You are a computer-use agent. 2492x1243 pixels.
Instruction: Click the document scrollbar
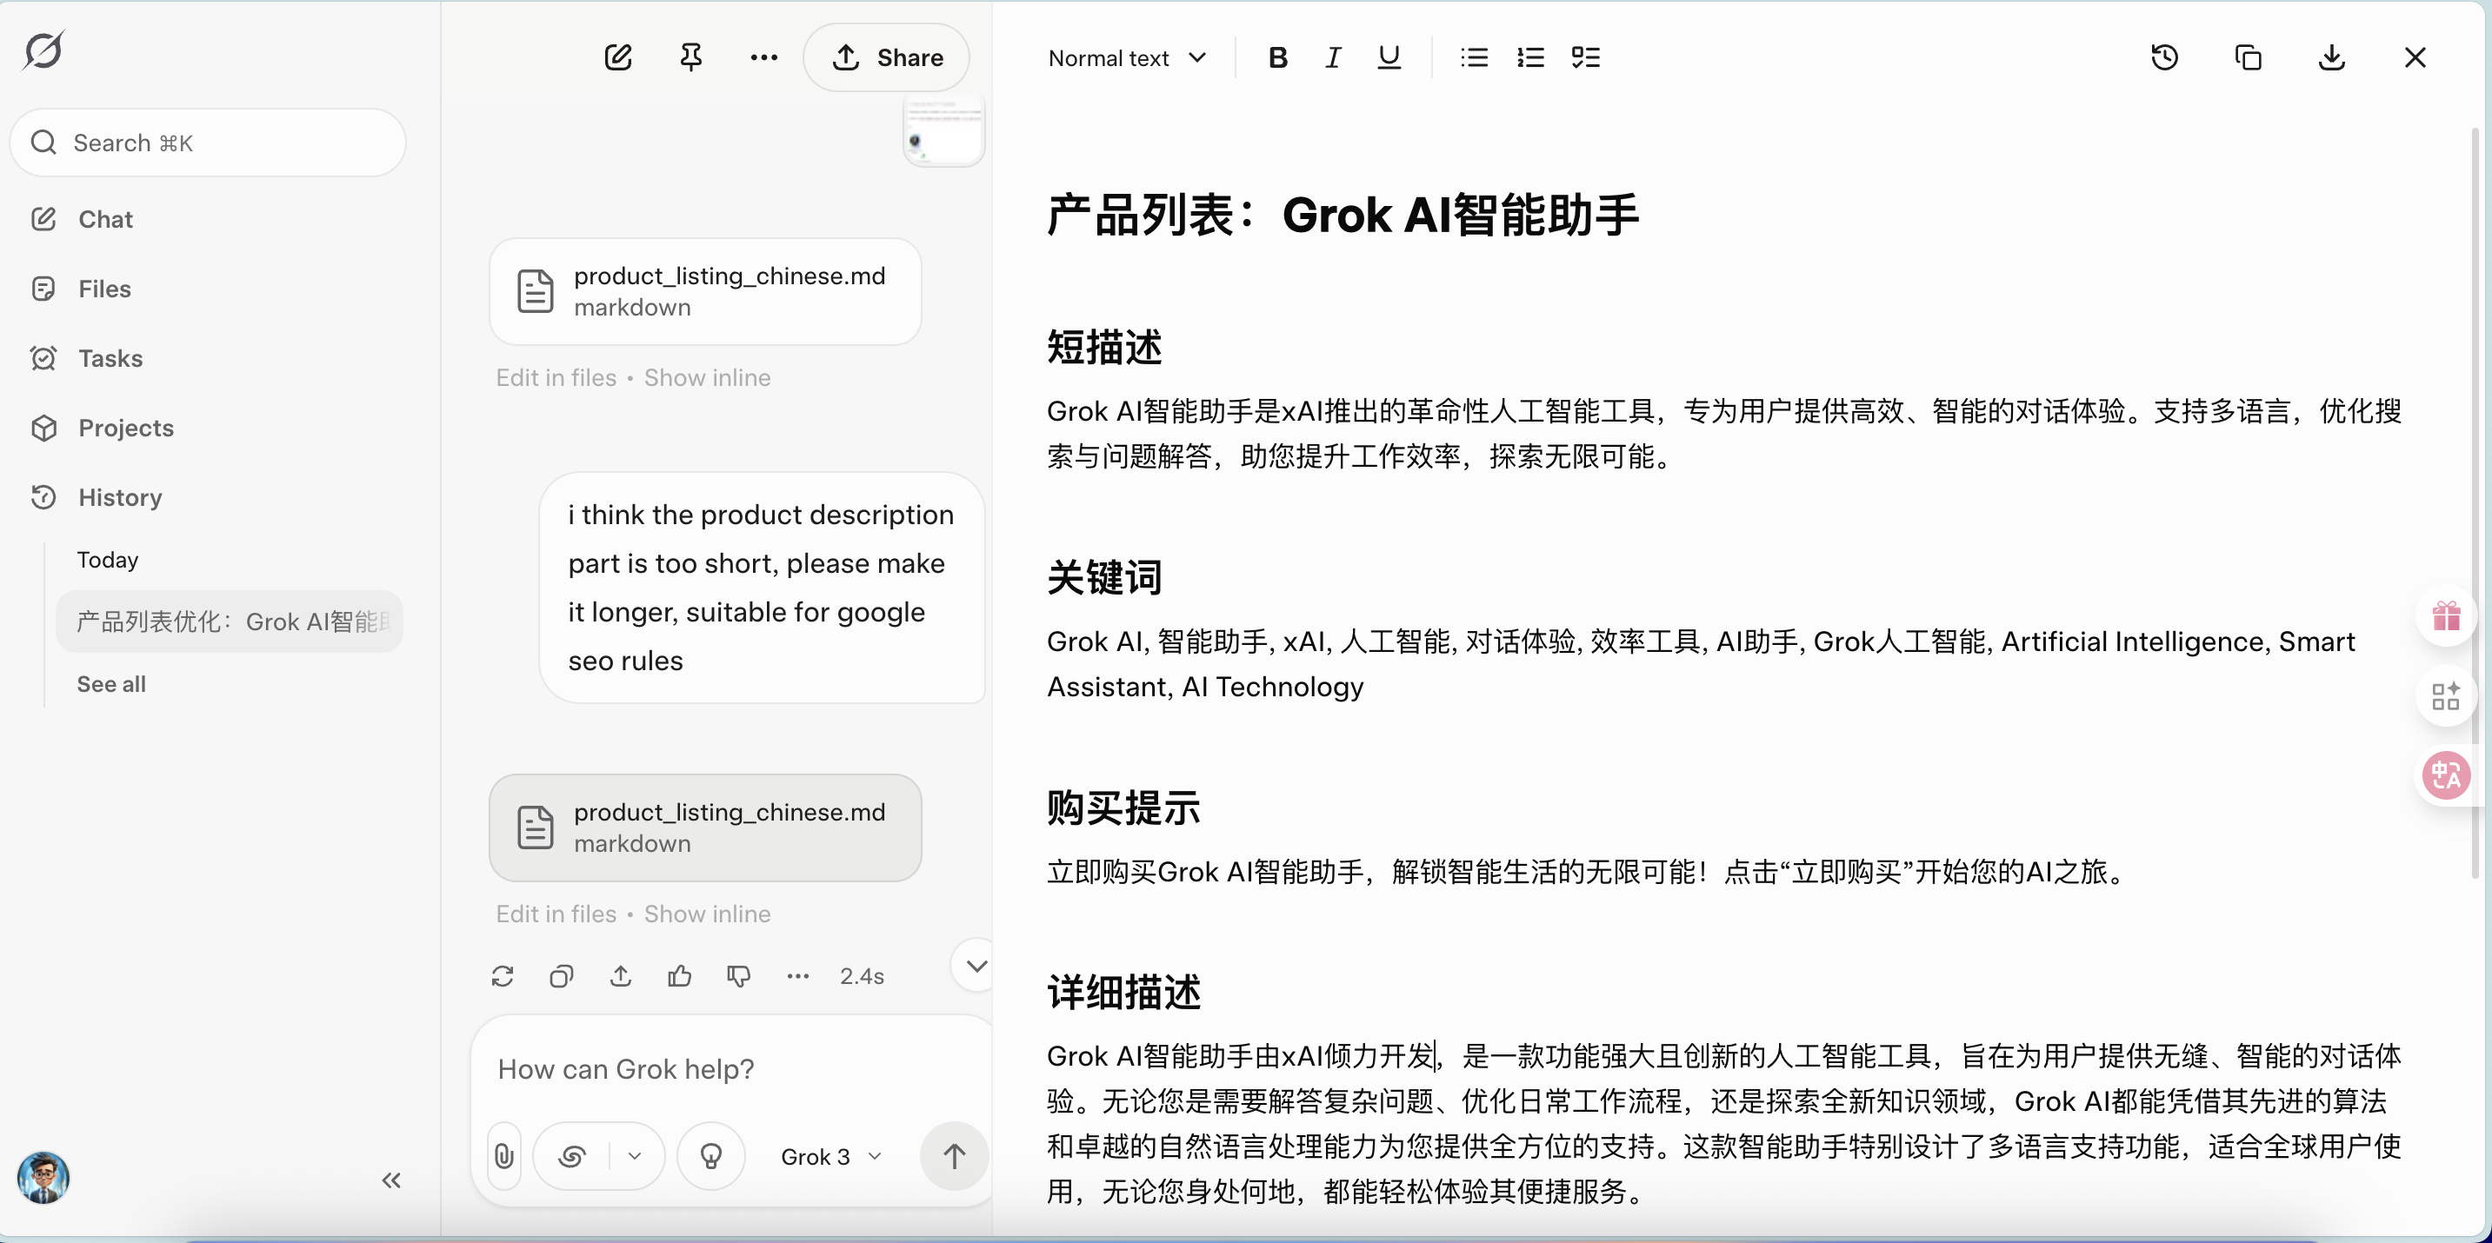click(x=2475, y=503)
